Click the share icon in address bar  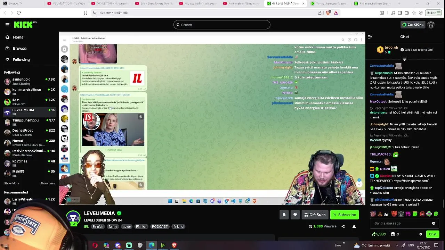click(x=319, y=13)
